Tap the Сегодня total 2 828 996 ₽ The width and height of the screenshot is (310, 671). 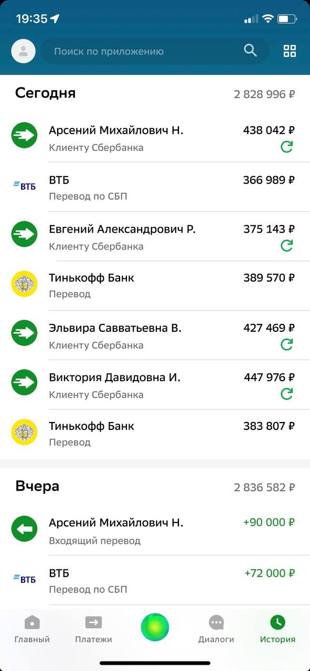(x=264, y=94)
